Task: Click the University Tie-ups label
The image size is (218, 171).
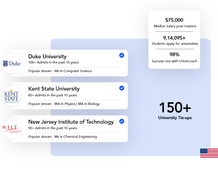Action: 175,118
